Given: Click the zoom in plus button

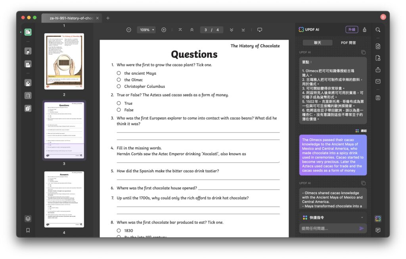Looking at the screenshot, I should click(164, 30).
